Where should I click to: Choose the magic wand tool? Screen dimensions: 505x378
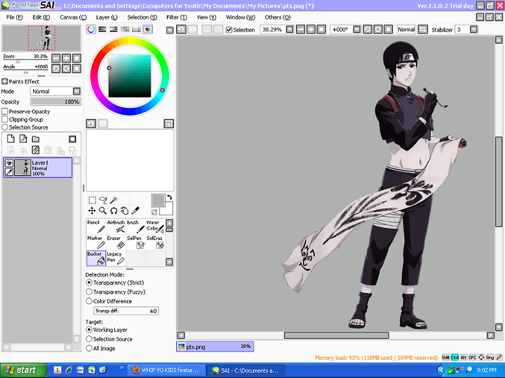point(114,200)
